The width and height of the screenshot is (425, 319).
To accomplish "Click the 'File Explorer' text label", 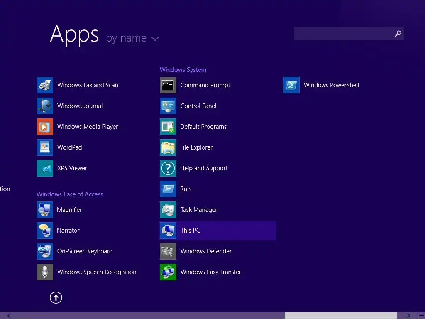I will click(x=196, y=147).
